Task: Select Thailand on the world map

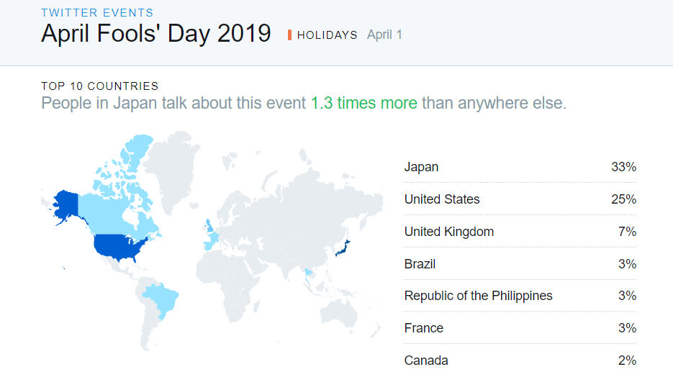Action: coord(308,273)
